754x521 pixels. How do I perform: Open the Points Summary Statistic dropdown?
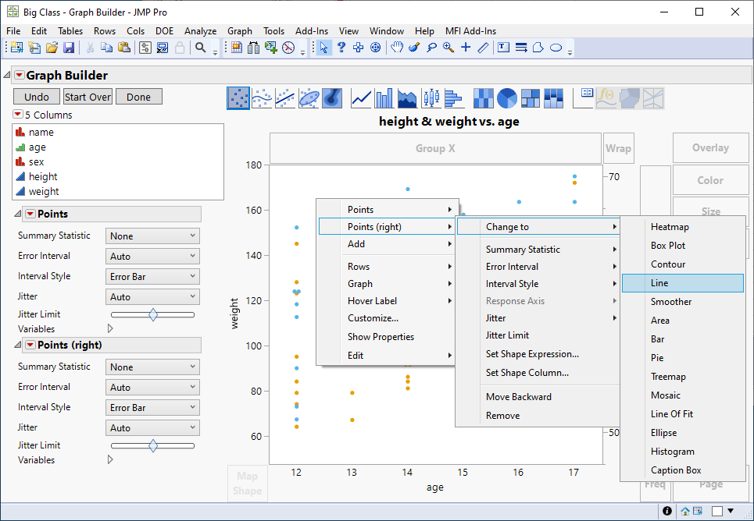(x=152, y=236)
